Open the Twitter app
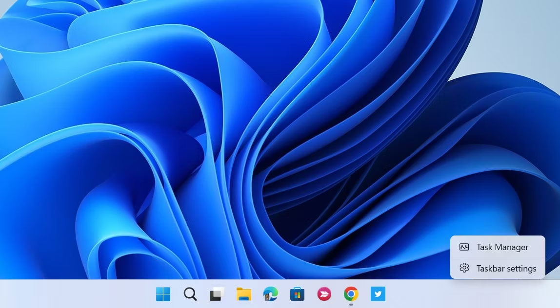This screenshot has height=308, width=560. tap(377, 294)
